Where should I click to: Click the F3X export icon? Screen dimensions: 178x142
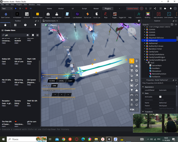137,100
